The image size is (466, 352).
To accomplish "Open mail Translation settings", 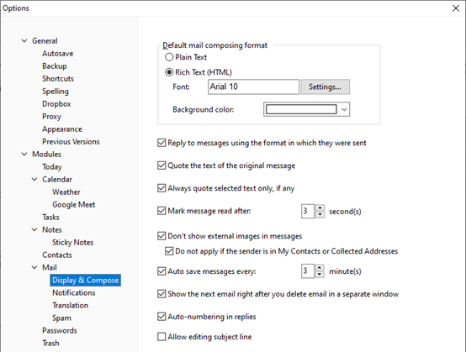I will pos(70,306).
